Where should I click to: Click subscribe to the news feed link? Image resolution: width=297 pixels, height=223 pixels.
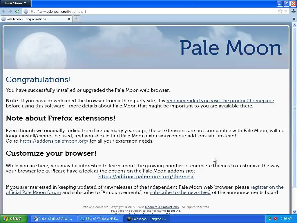[x=180, y=193]
